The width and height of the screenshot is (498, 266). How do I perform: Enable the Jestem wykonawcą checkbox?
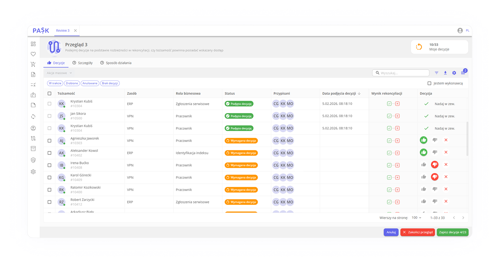(429, 83)
